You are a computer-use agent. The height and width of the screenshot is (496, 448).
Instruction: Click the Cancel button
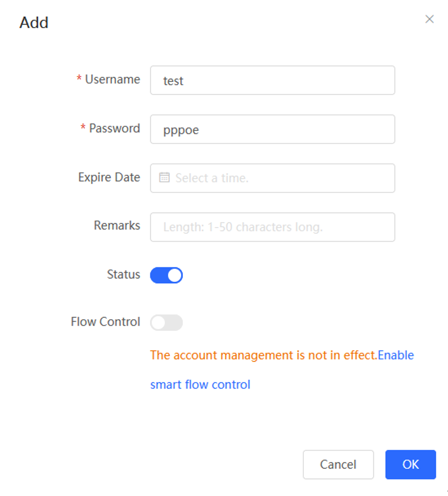(338, 465)
